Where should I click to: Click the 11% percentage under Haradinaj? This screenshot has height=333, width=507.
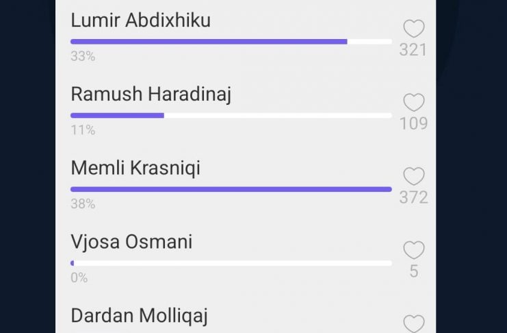[x=82, y=129]
